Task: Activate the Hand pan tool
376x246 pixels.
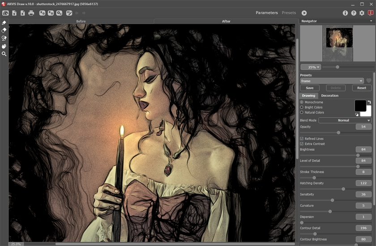Action: coord(4,46)
